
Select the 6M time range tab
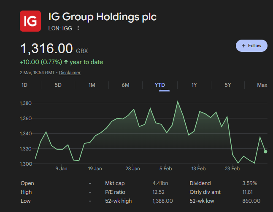[125, 85]
